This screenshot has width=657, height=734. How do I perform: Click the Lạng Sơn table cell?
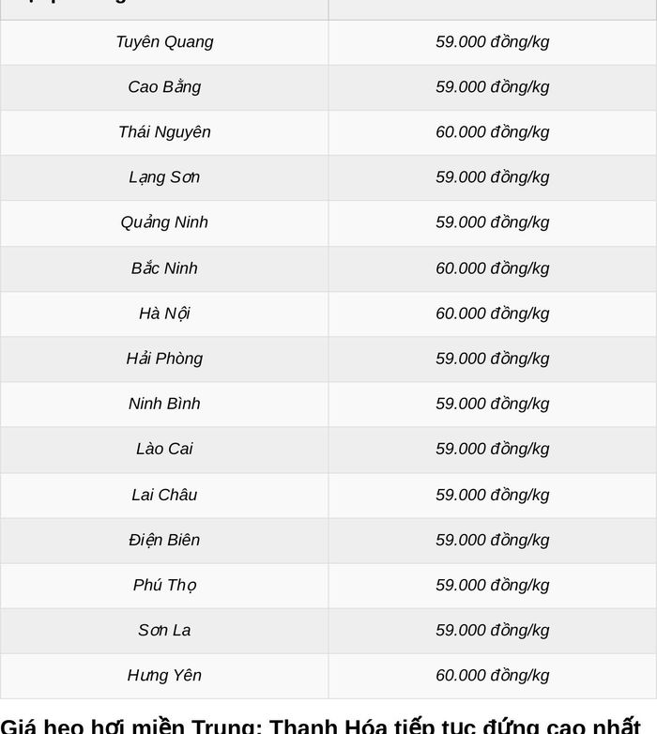[x=164, y=177]
